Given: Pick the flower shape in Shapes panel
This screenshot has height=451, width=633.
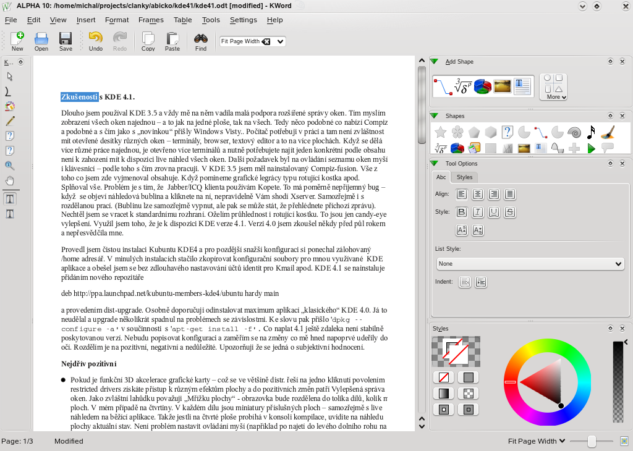Looking at the screenshot, I should 457,132.
